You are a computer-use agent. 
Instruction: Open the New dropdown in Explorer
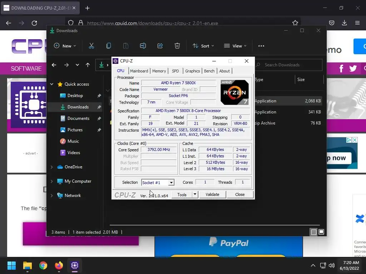pos(65,46)
